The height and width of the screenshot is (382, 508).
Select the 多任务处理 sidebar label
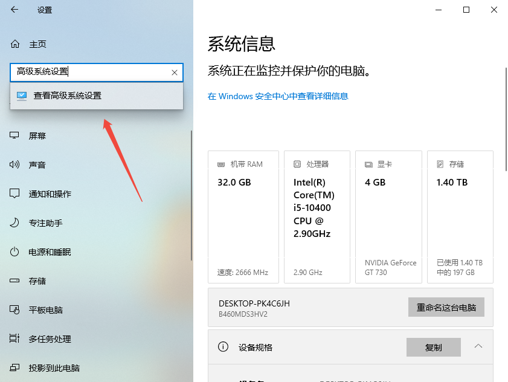pyautogui.click(x=50, y=339)
